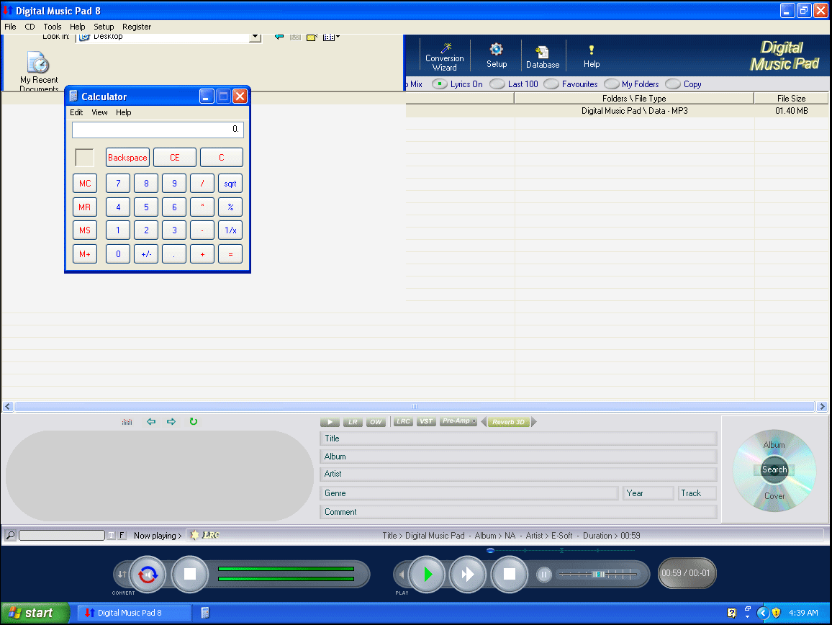The height and width of the screenshot is (625, 832).
Task: Open the Windows Start menu
Action: (35, 613)
